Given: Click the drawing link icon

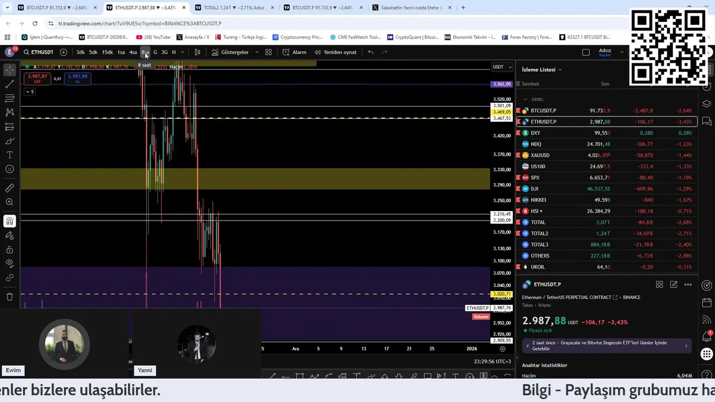Looking at the screenshot, I should coord(9,277).
